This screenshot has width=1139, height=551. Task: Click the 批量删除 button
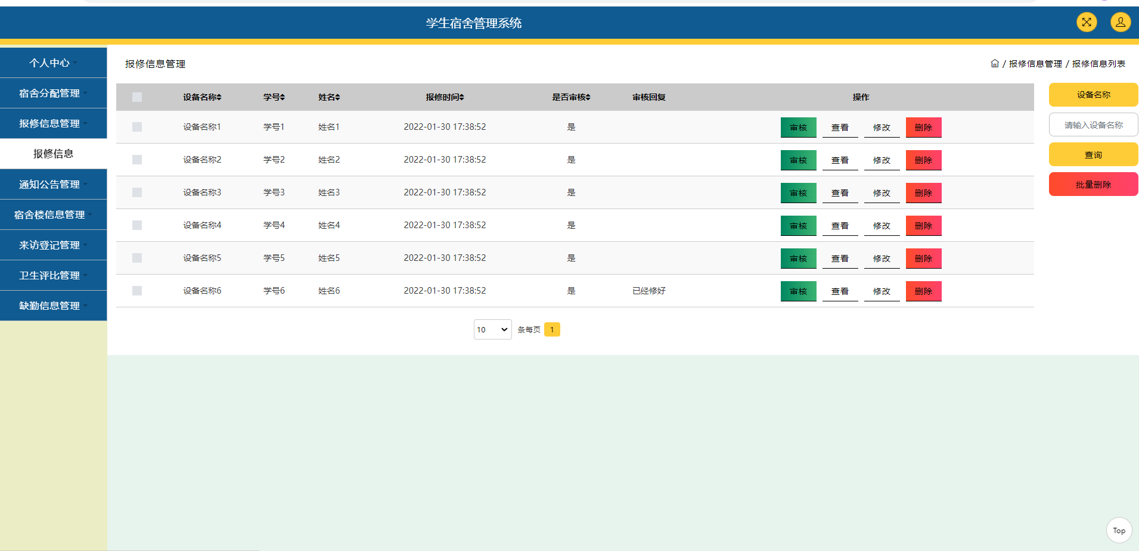pos(1093,184)
